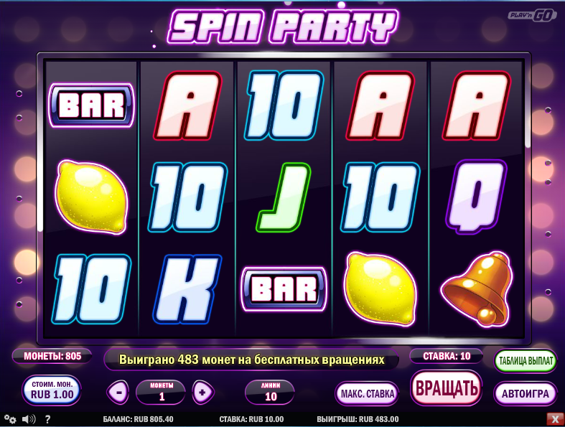Mute sound with the speaker icon
Screen dimensions: 565x427
(x=29, y=419)
